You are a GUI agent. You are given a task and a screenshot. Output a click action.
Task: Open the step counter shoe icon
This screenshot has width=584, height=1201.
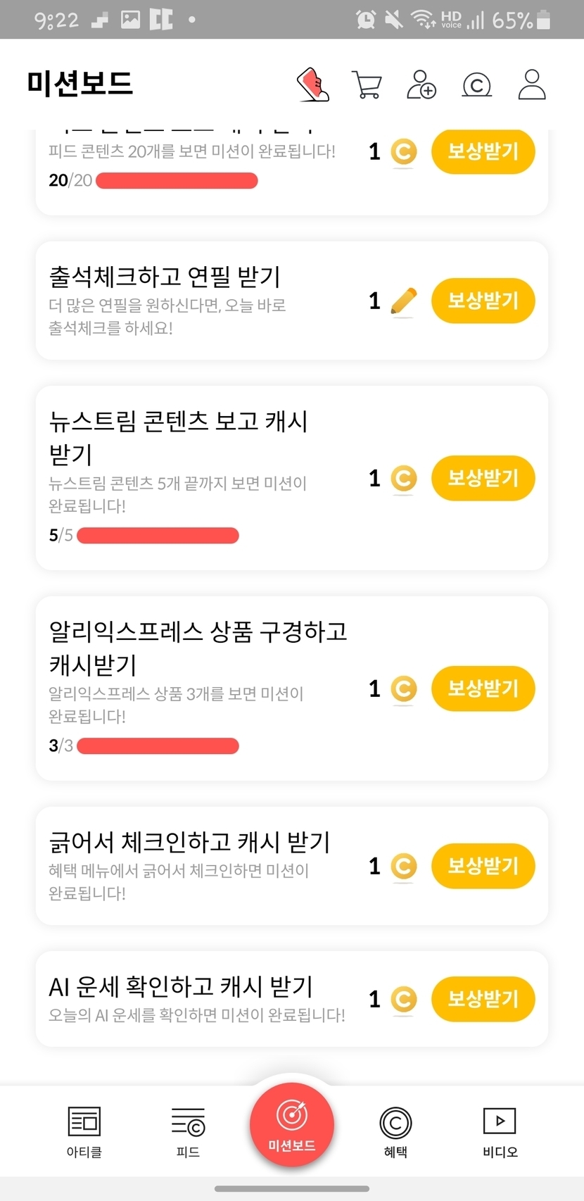point(313,85)
